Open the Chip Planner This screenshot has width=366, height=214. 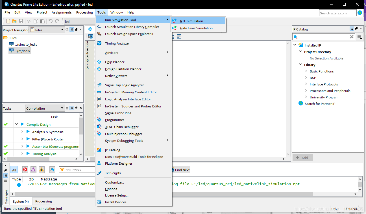pos(134,62)
